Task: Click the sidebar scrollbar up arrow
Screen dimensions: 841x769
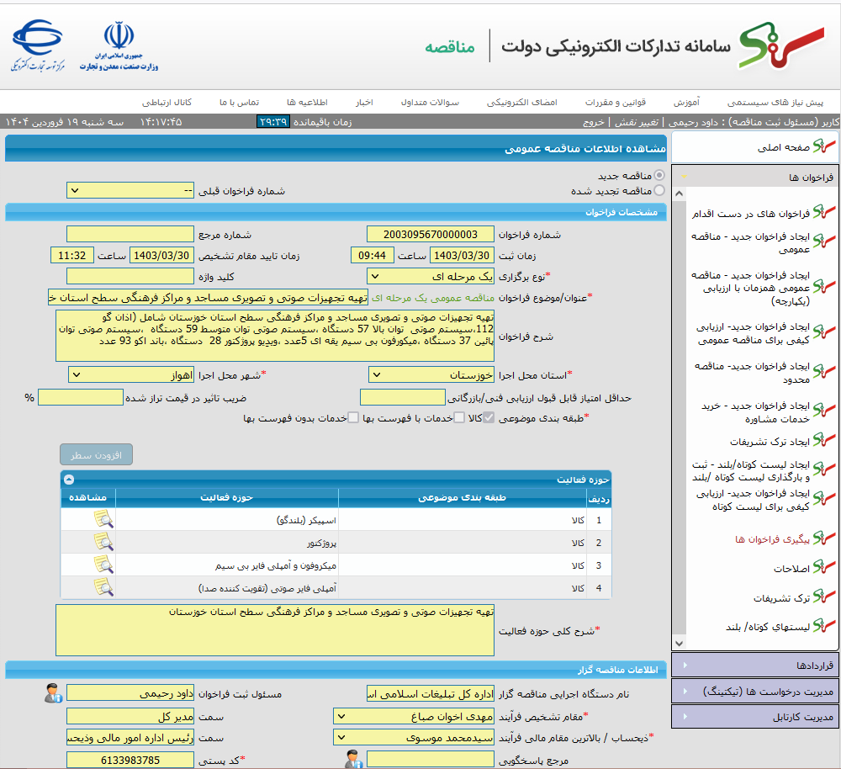Action: click(x=679, y=194)
